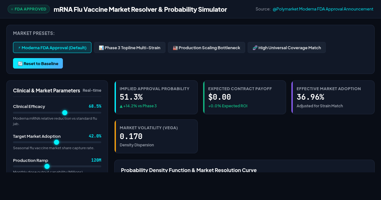Open @Polymarket Moderna FDA Approval Announcement link
Screen dimensions: 381x200
323,9
